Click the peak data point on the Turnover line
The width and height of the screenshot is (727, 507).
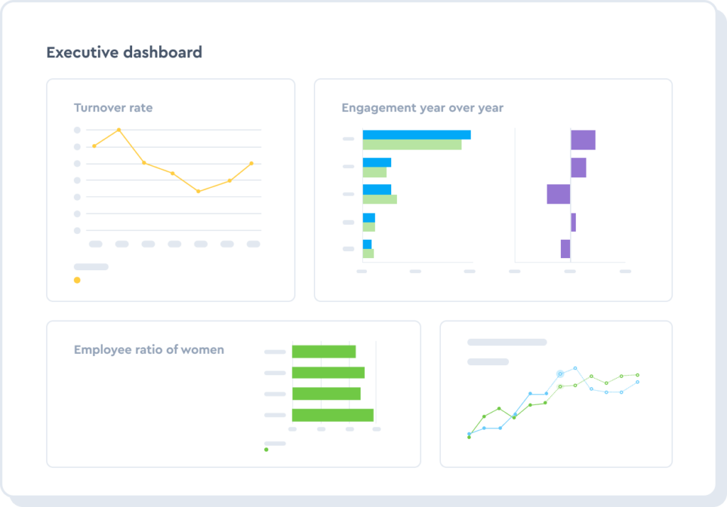tap(118, 130)
